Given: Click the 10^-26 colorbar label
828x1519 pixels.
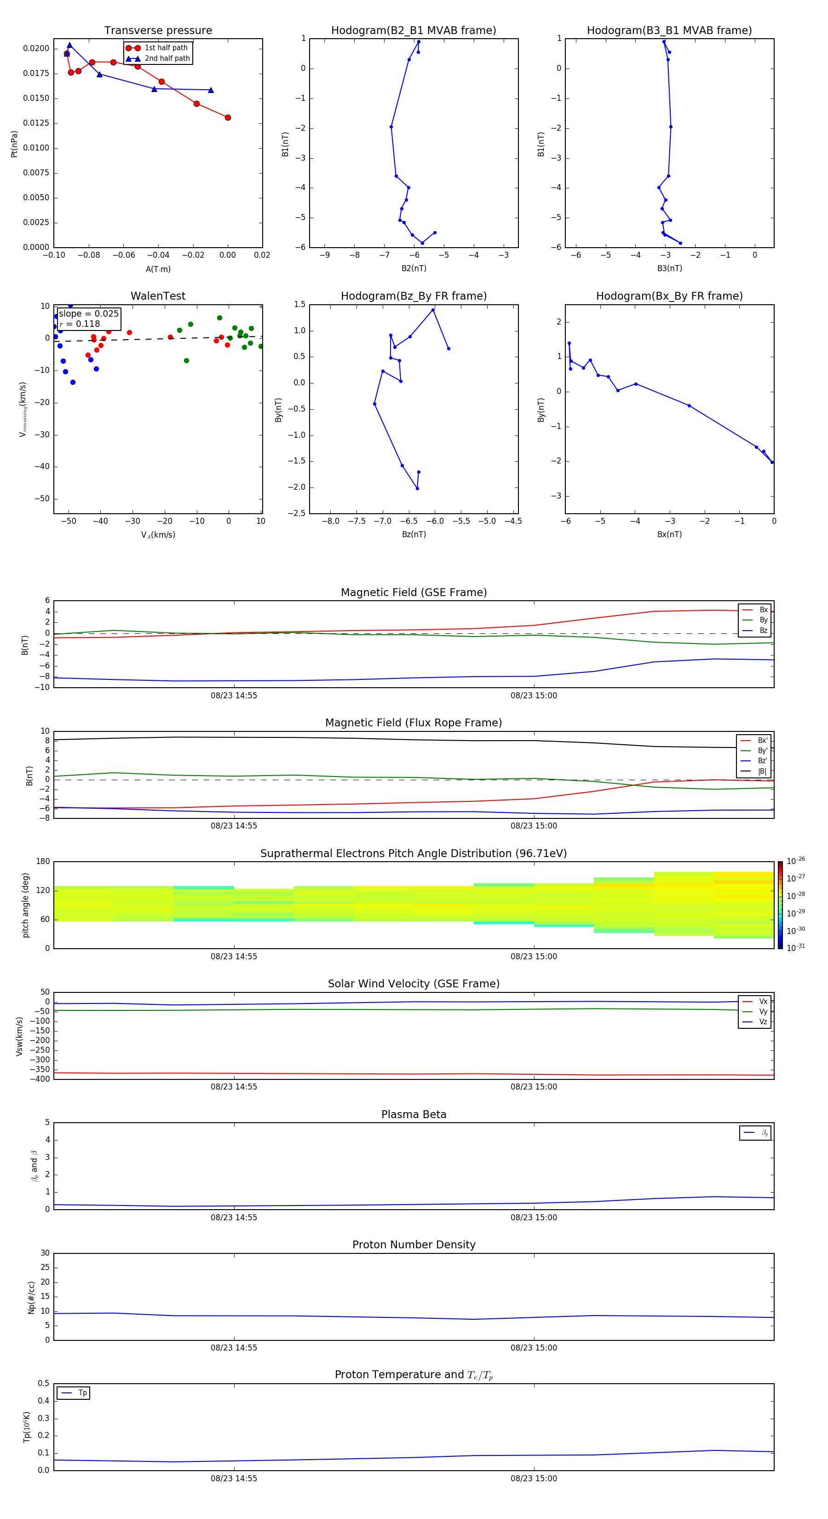Looking at the screenshot, I should click(796, 861).
